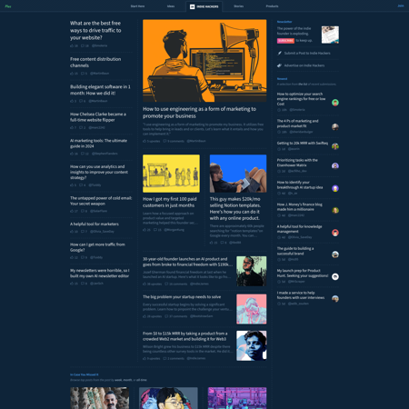
Task: Open the orange megaphone featured article image
Action: point(204,61)
